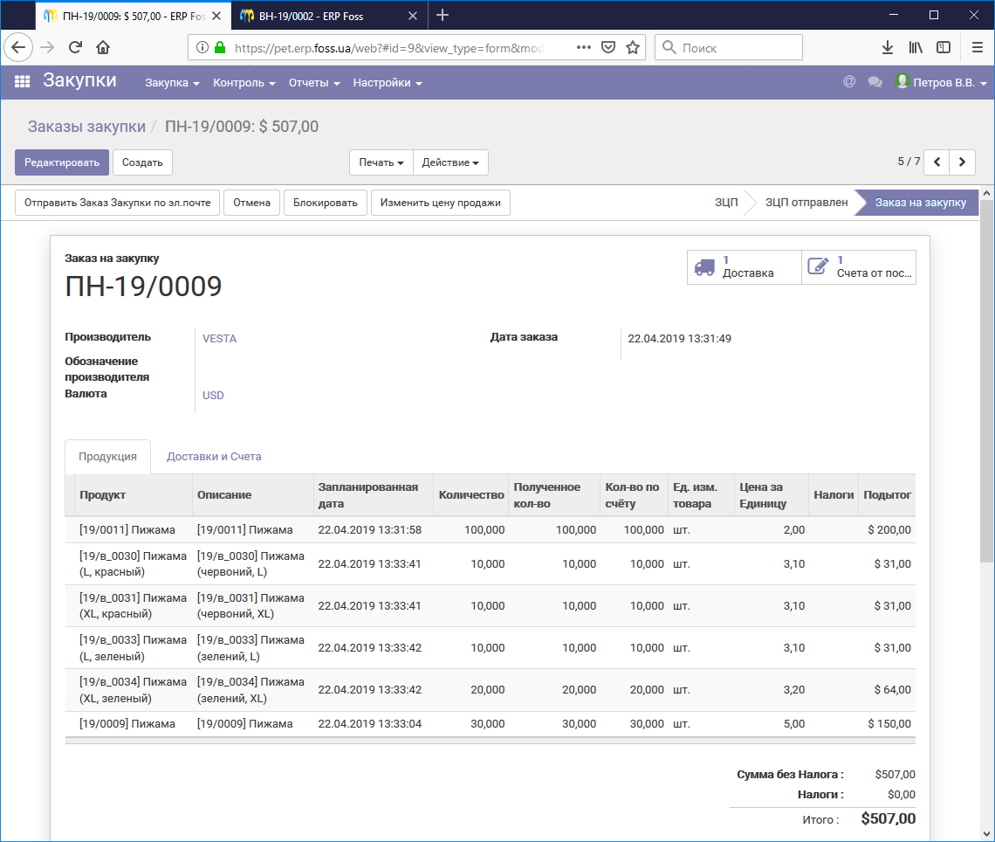
Task: Open browser downloads icon
Action: [x=887, y=48]
